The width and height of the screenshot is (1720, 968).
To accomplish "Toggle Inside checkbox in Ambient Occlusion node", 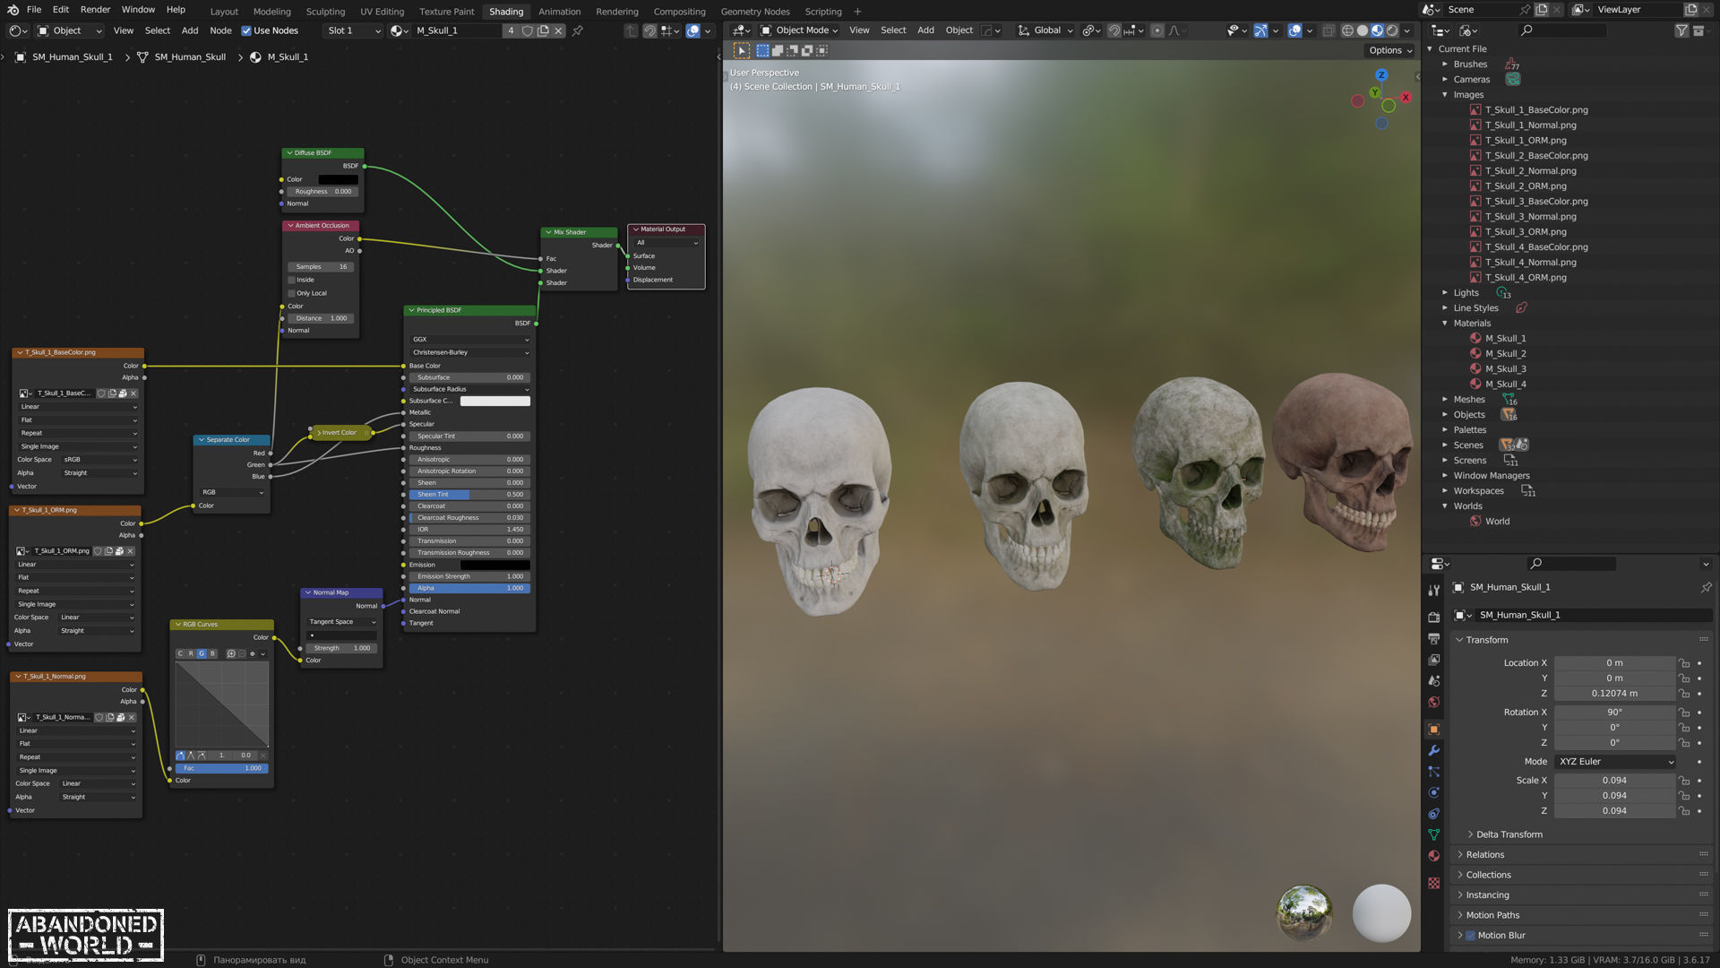I will click(x=291, y=280).
